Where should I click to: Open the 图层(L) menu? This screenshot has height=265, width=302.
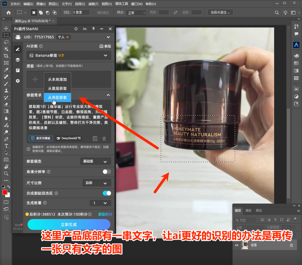(54, 4)
